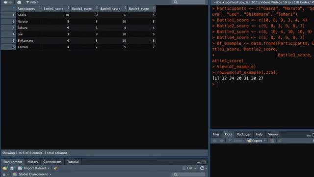Switch to the Packages tab
The width and height of the screenshot is (314, 177).
click(244, 134)
